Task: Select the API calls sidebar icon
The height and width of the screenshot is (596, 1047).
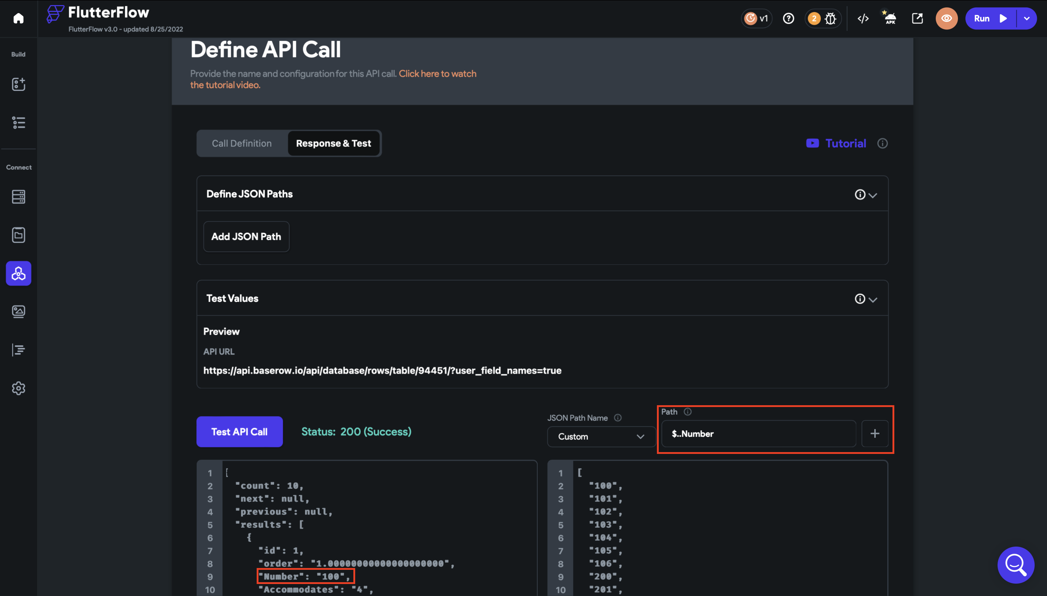Action: (x=19, y=273)
